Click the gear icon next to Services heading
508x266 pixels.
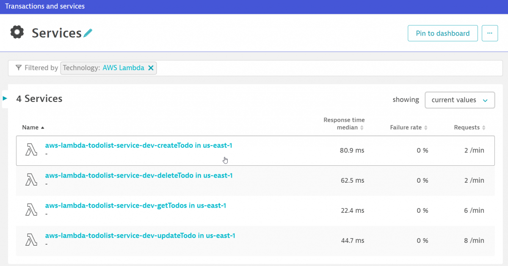tap(17, 31)
